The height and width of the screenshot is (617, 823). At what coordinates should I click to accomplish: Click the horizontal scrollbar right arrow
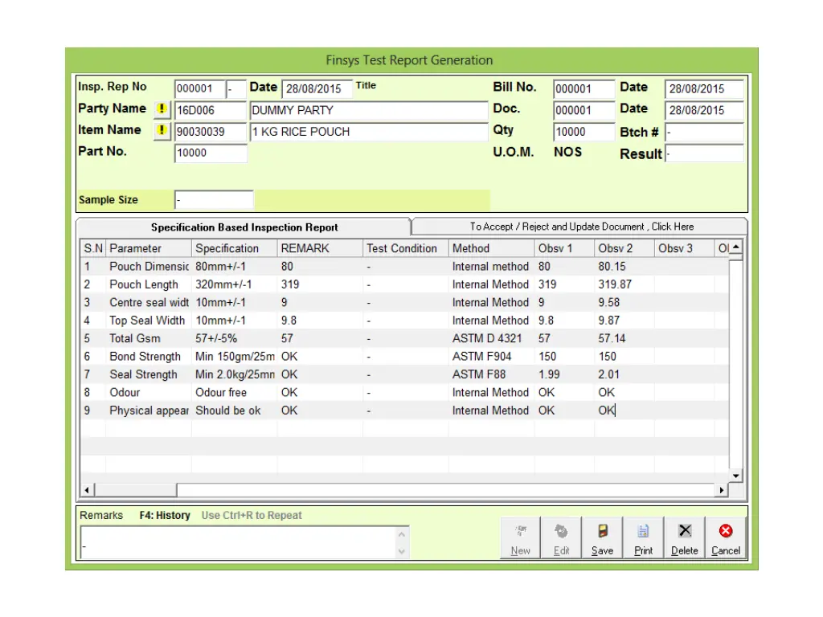722,490
